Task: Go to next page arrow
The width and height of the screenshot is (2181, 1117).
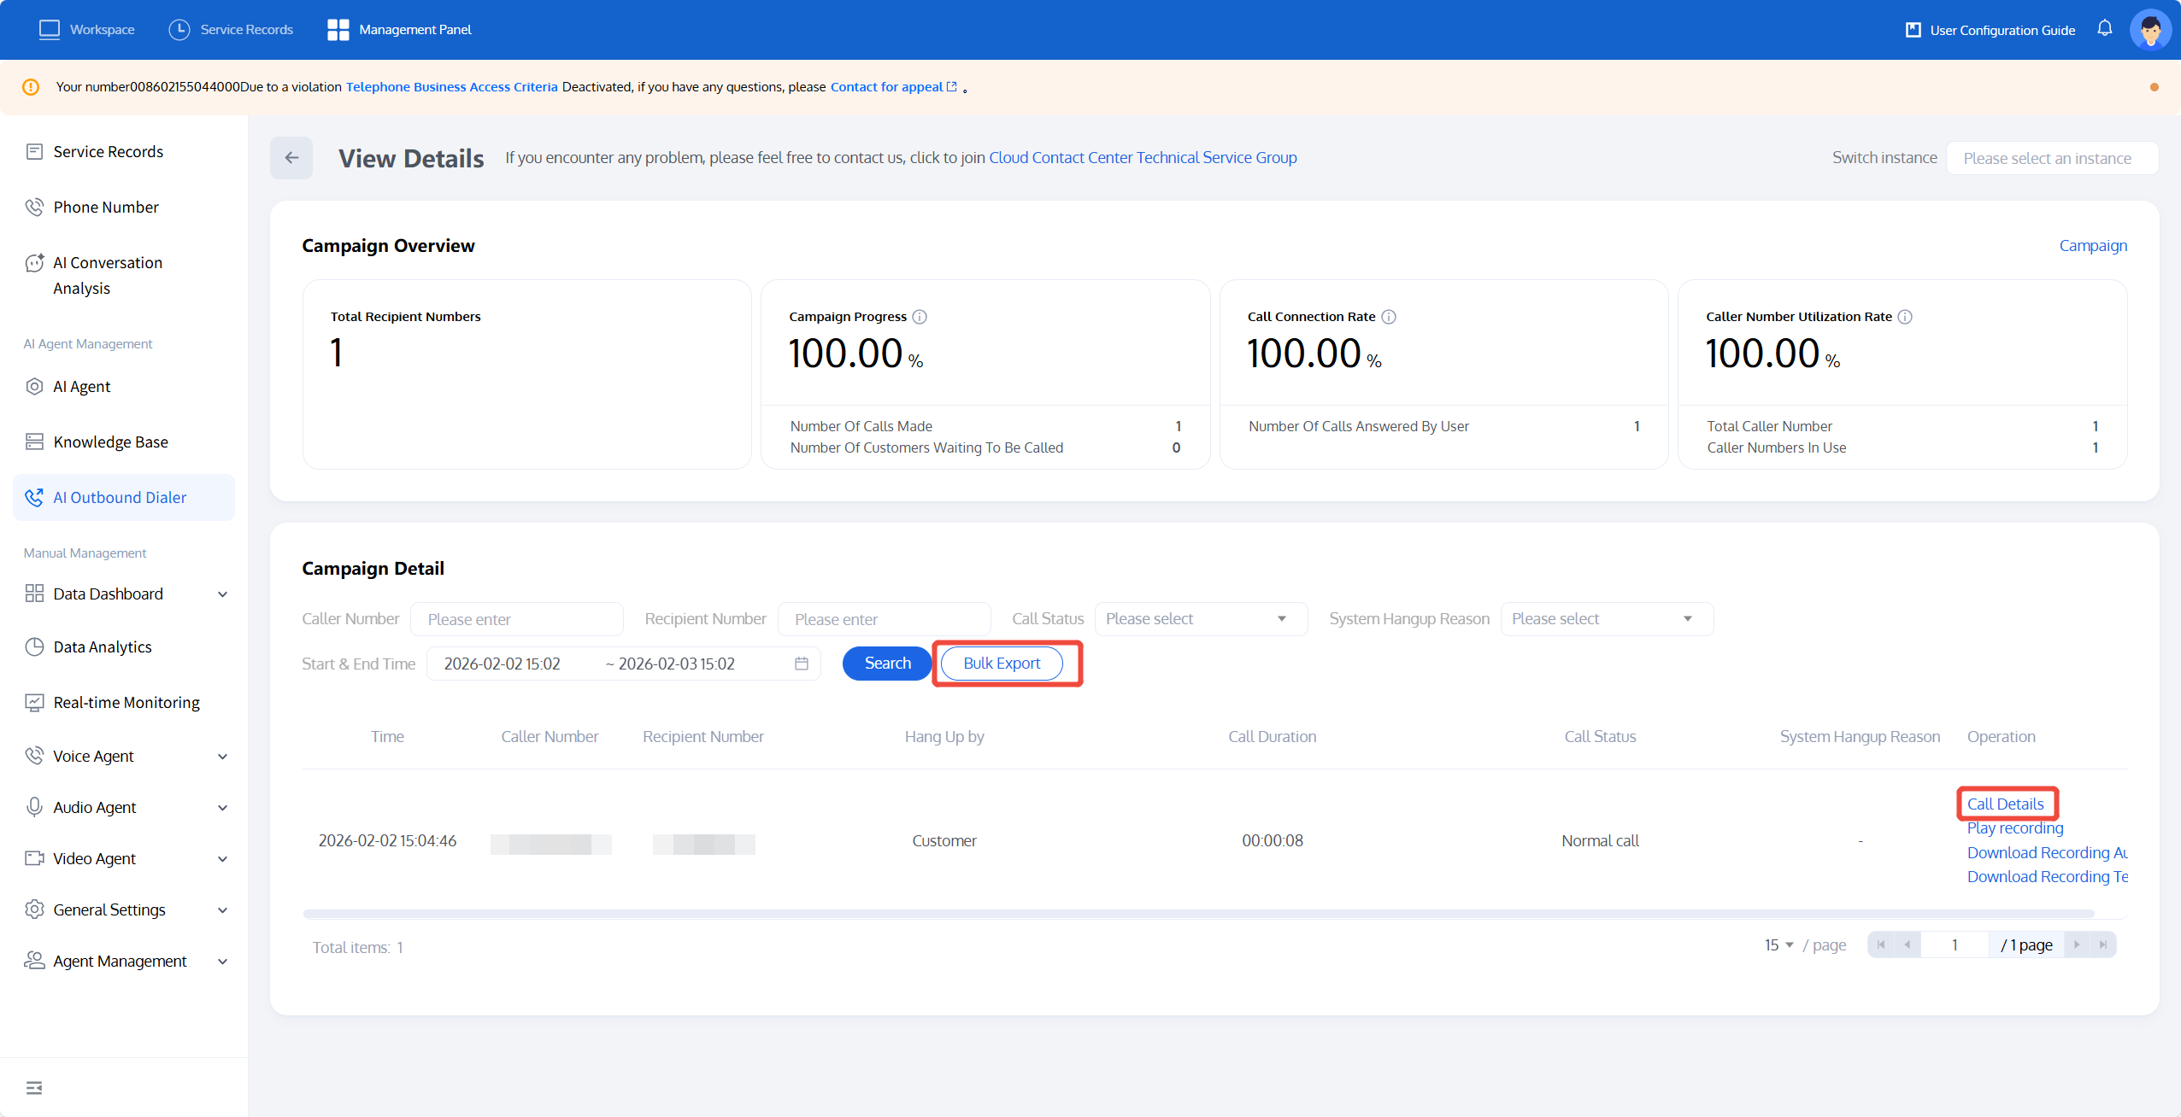Action: [2077, 944]
